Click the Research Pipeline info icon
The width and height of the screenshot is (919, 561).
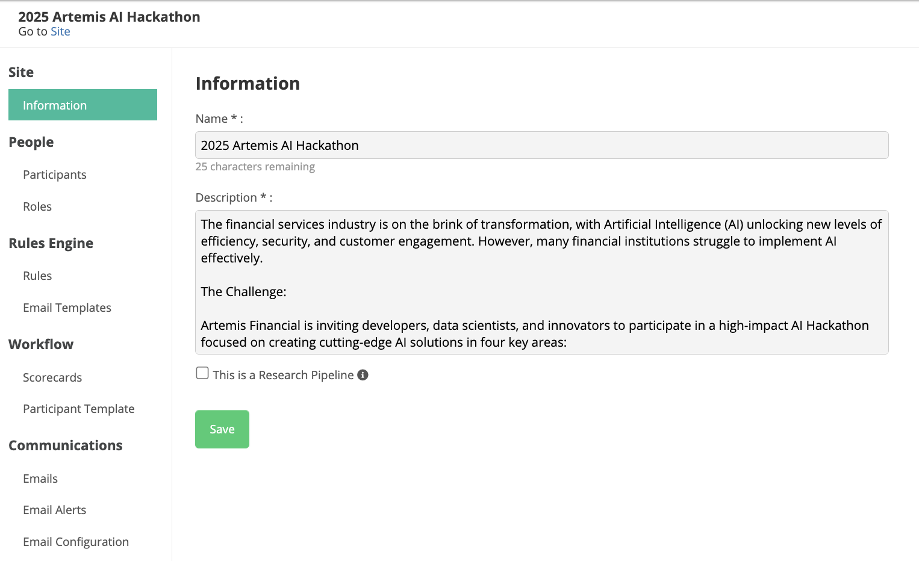363,375
